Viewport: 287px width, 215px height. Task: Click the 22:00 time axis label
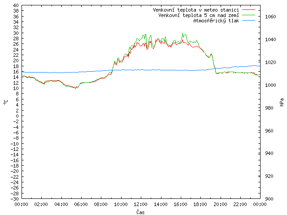click(x=240, y=204)
